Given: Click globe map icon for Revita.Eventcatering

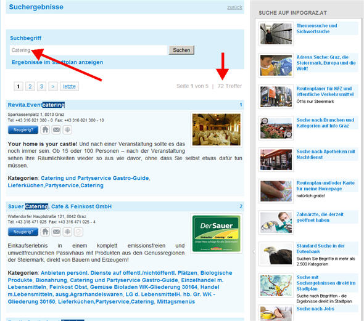Looking at the screenshot, I should [67, 129].
